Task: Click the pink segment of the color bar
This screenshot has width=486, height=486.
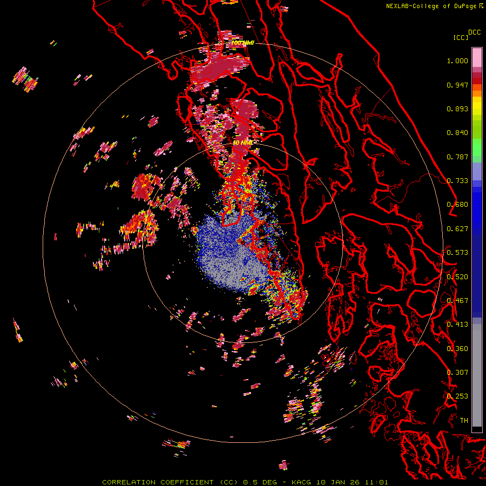Action: (x=477, y=58)
